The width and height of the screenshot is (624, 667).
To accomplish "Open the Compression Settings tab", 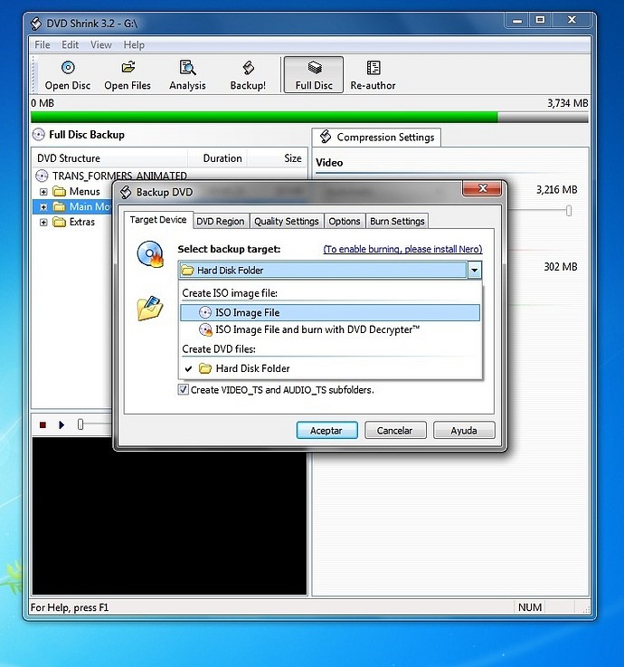I will coord(376,138).
